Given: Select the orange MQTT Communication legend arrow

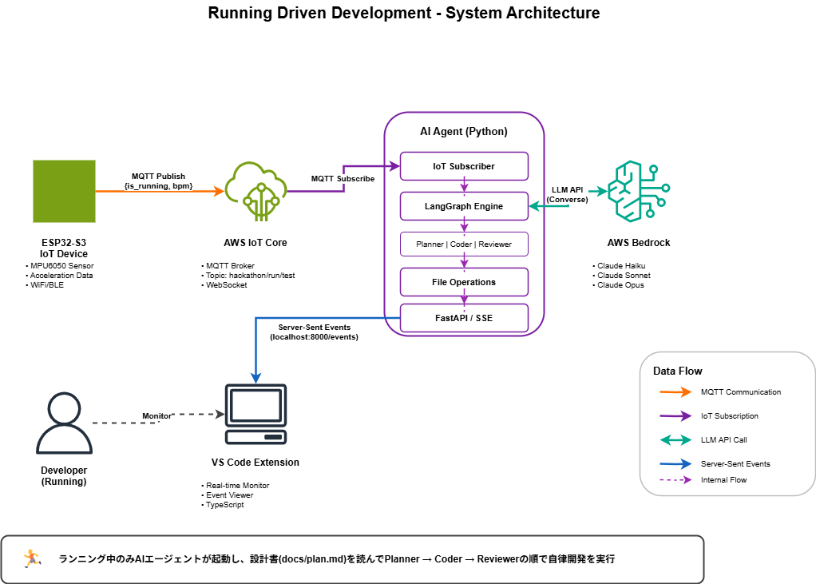Looking at the screenshot, I should (674, 392).
